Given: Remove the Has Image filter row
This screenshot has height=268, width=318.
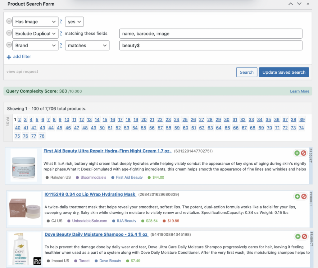Looking at the screenshot, I should click(x=9, y=21).
